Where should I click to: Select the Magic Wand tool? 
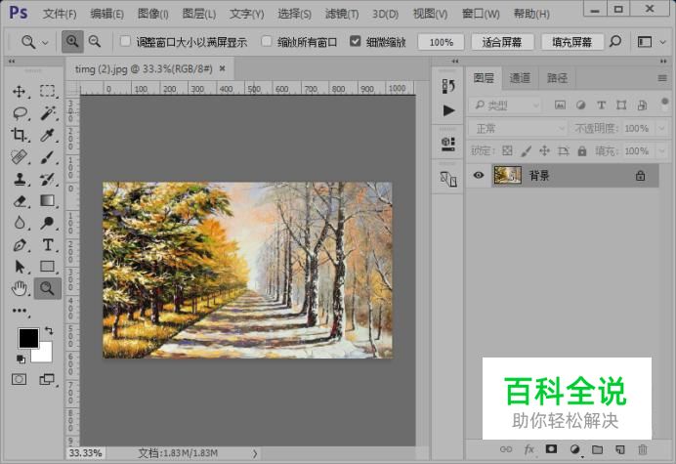47,113
